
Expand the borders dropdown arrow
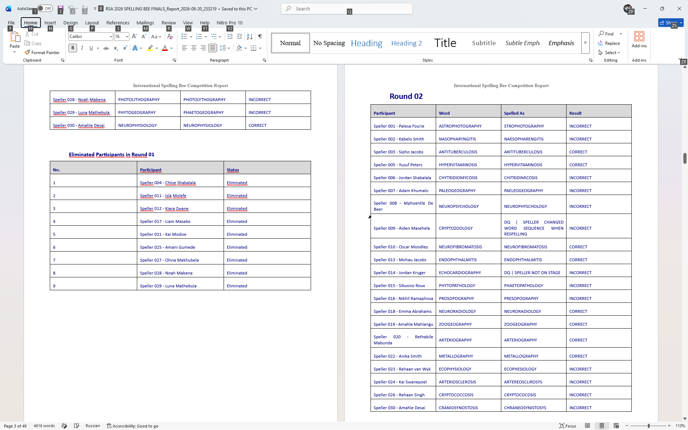[x=261, y=48]
